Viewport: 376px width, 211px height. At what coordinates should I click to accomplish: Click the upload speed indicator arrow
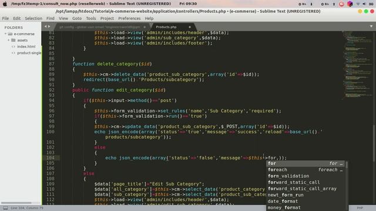pyautogui.click(x=334, y=4)
